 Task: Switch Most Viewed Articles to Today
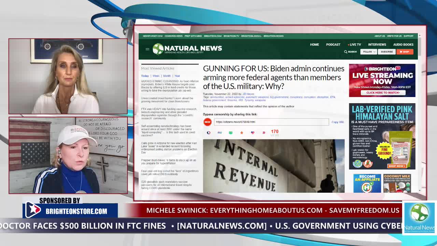145,76
